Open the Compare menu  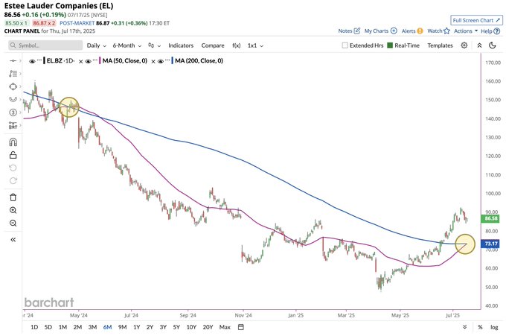coord(213,45)
